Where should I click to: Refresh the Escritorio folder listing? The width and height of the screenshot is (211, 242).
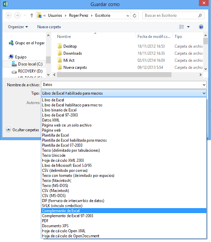point(135,15)
